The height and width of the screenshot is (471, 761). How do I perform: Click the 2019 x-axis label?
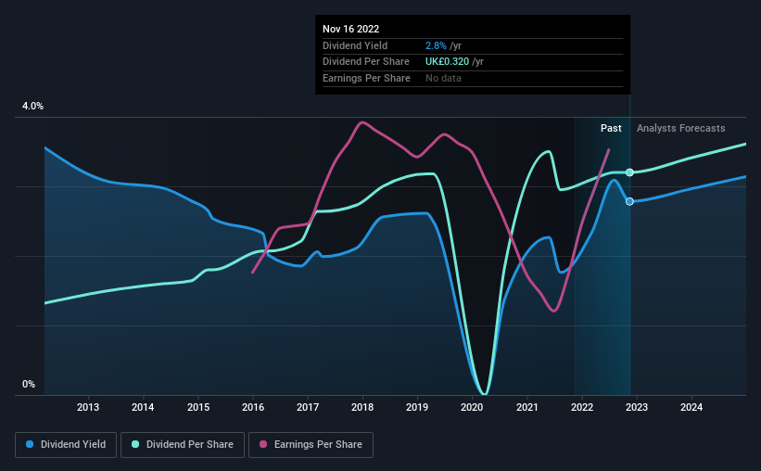coord(417,407)
